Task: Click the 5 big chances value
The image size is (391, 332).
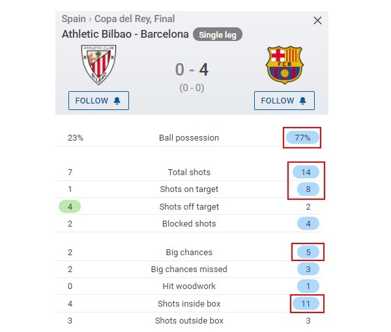Action: tap(308, 252)
